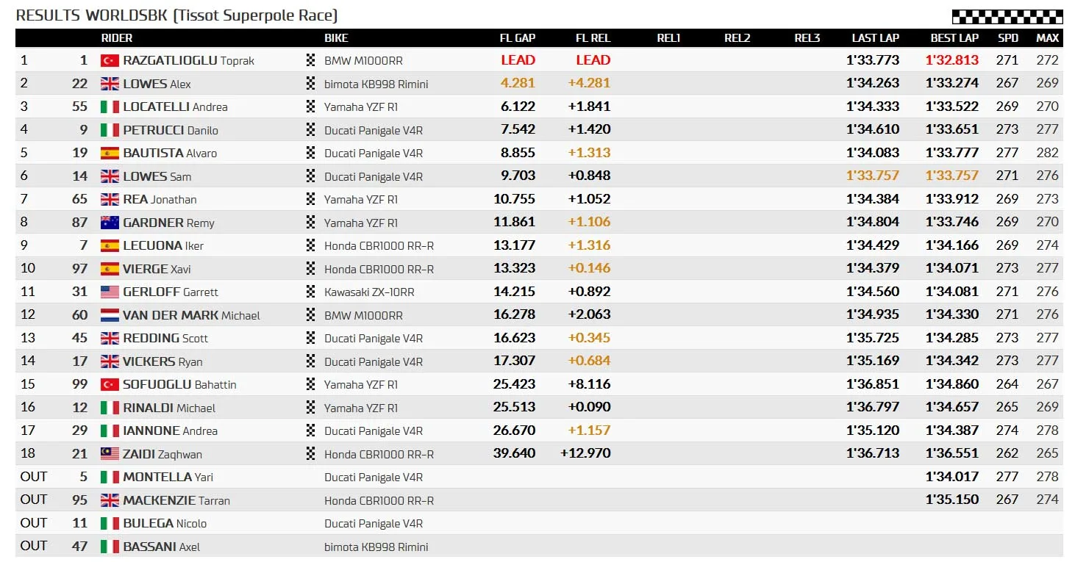Click the Dutch flag beside Van Der Mark
Viewport: 1075px width, 562px height.
pyautogui.click(x=110, y=315)
